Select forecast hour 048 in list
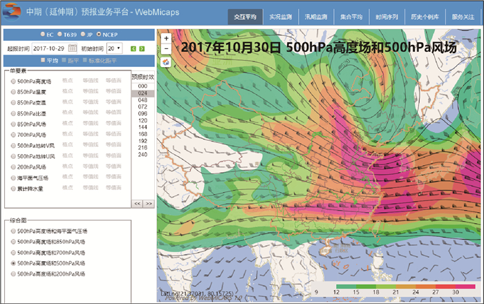 tap(143, 100)
